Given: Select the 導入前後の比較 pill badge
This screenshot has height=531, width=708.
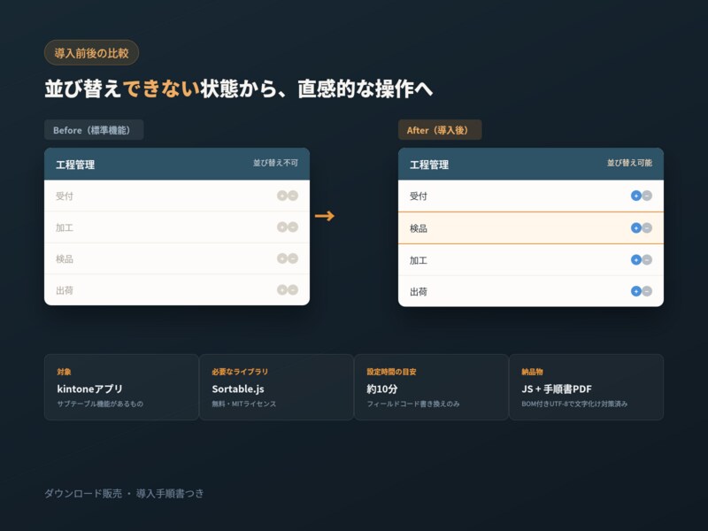Looking at the screenshot, I should [x=92, y=53].
